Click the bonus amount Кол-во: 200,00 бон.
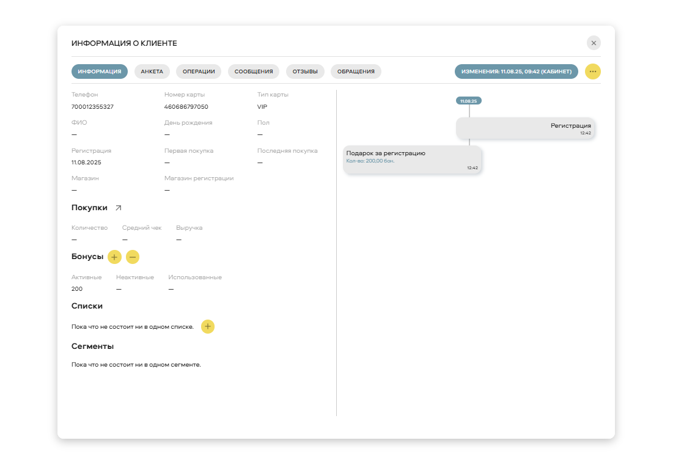The width and height of the screenshot is (673, 465). [370, 161]
